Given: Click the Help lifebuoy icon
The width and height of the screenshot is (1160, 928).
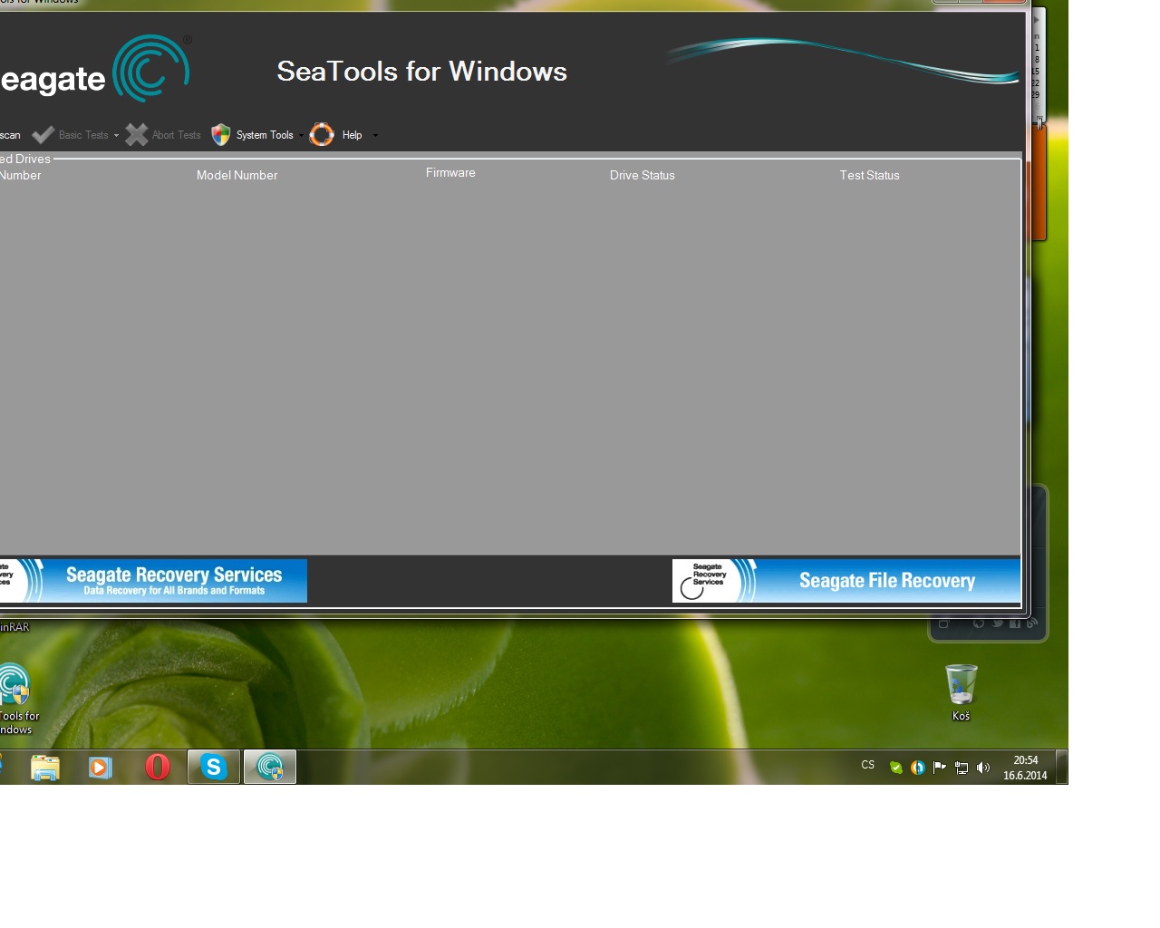Looking at the screenshot, I should pyautogui.click(x=322, y=135).
